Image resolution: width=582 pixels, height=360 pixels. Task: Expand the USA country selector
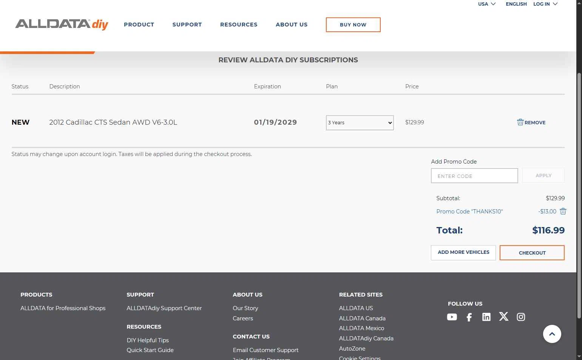point(486,4)
